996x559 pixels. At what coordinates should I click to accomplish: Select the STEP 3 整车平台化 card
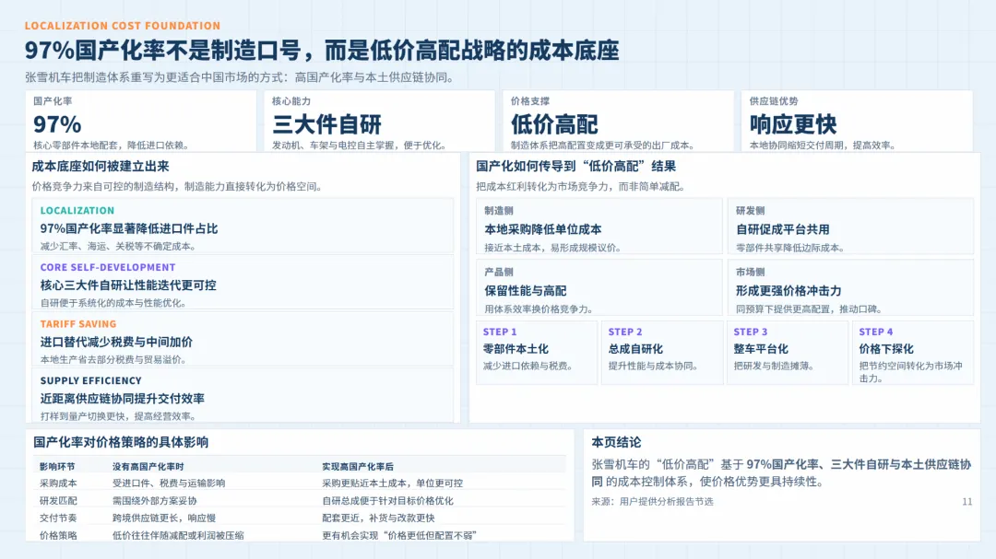click(x=787, y=352)
